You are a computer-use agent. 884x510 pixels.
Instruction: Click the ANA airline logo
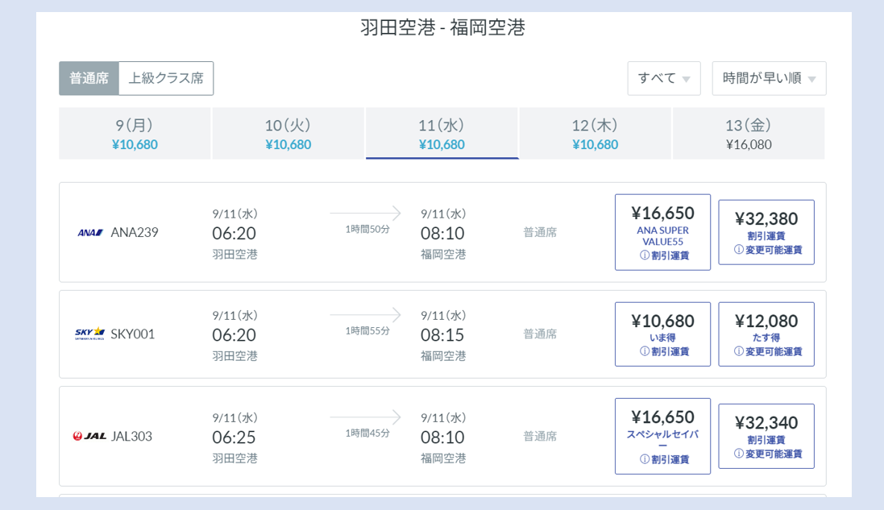point(90,233)
